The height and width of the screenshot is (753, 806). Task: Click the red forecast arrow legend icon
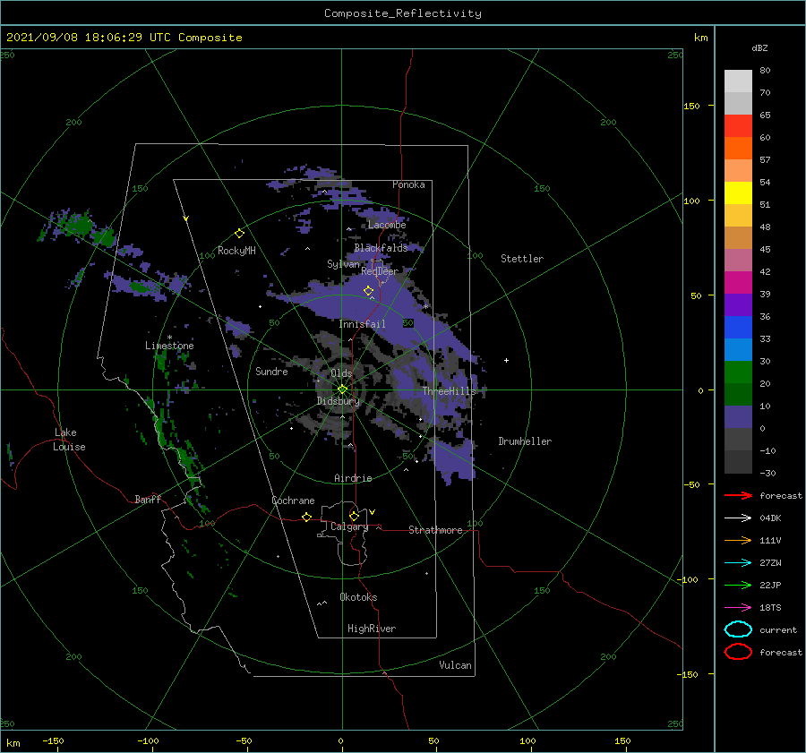(x=738, y=495)
